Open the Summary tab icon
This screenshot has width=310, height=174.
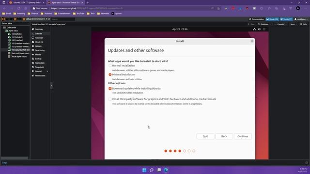click(x=33, y=29)
